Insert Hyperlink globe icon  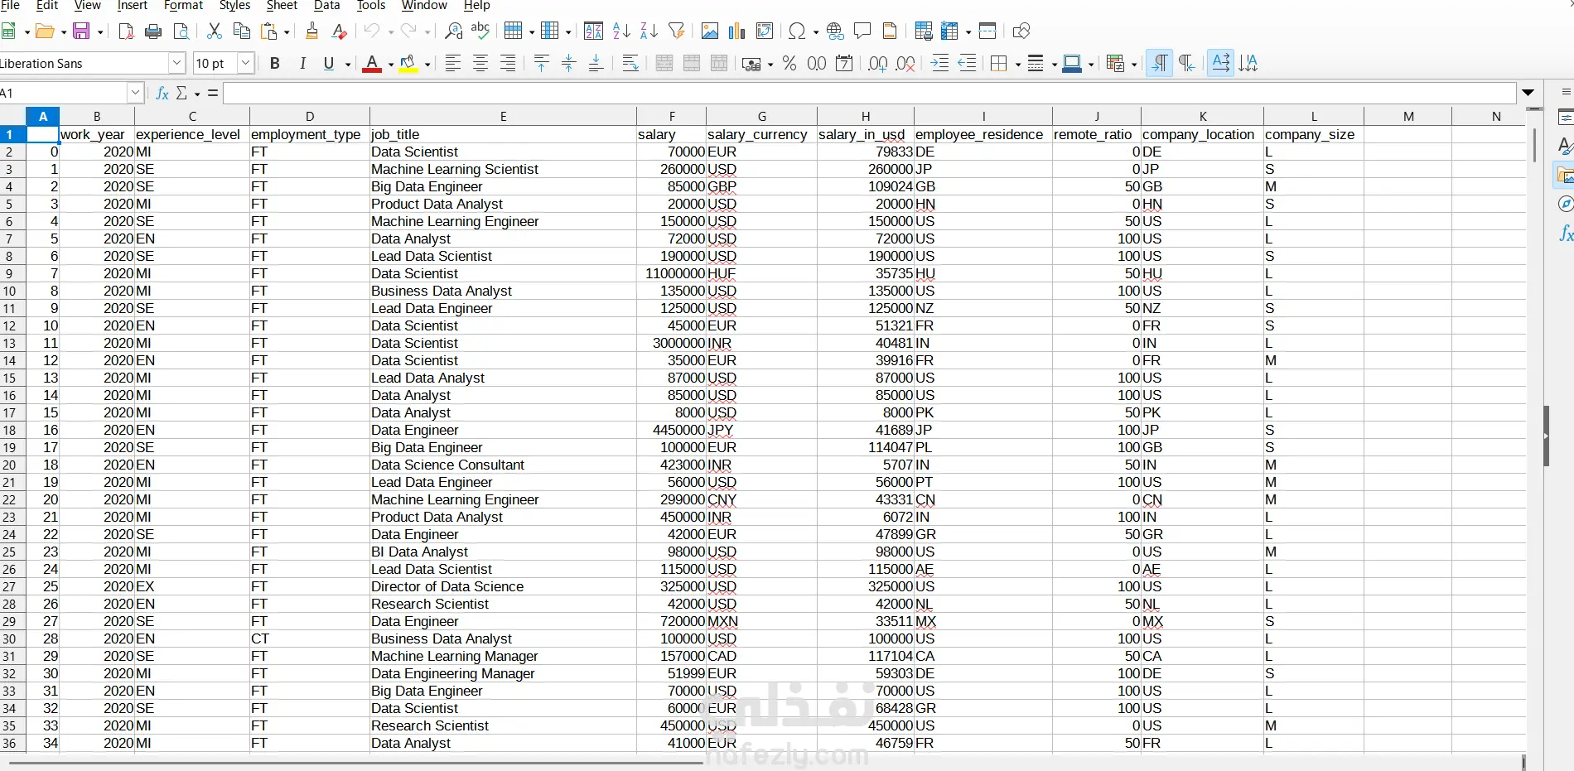(835, 31)
